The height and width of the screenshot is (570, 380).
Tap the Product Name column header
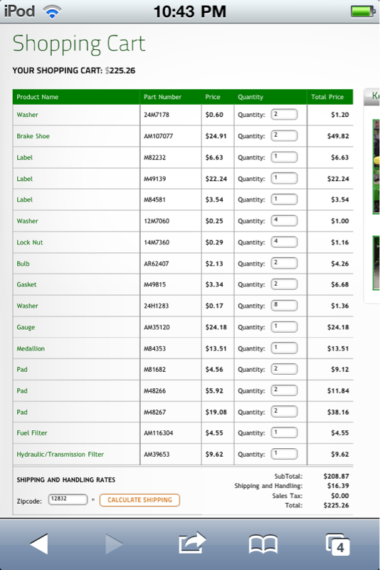click(x=38, y=97)
